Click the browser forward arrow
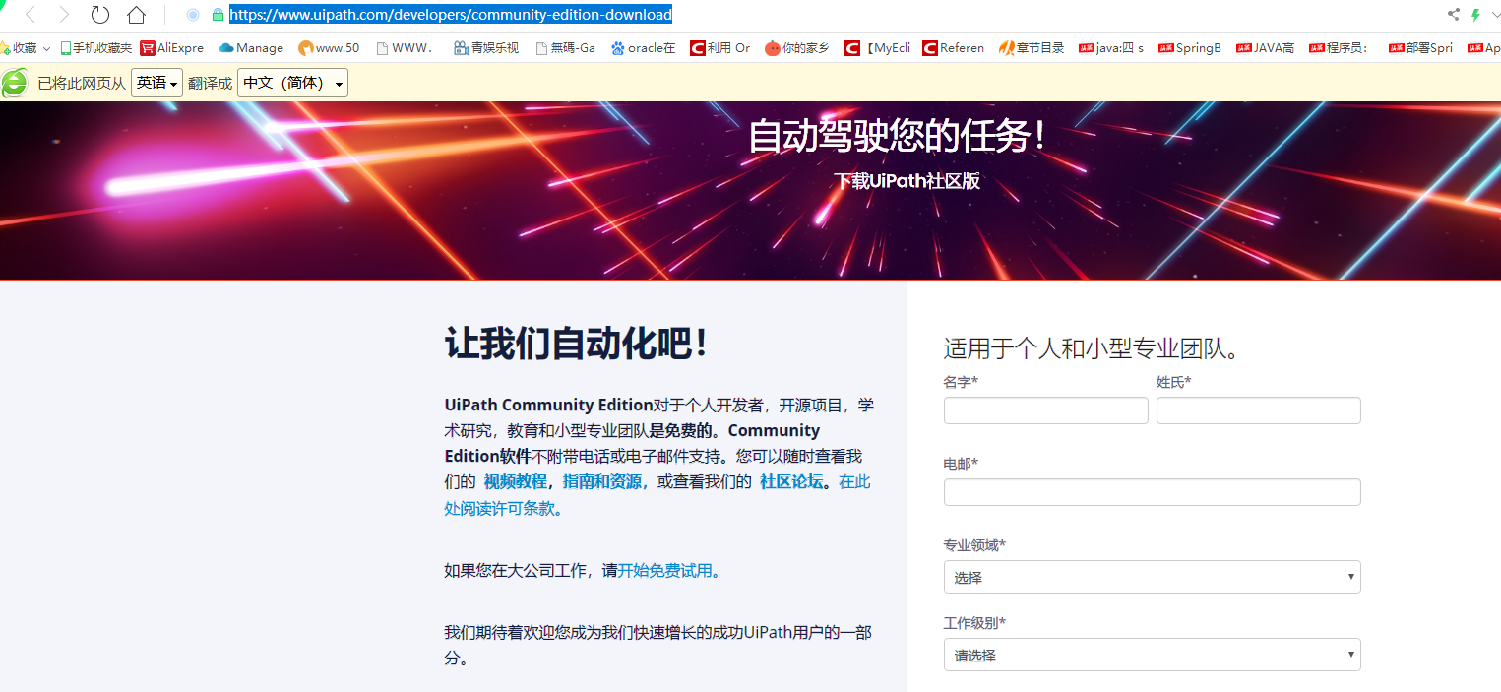Viewport: 1501px width, 692px height. point(64,15)
